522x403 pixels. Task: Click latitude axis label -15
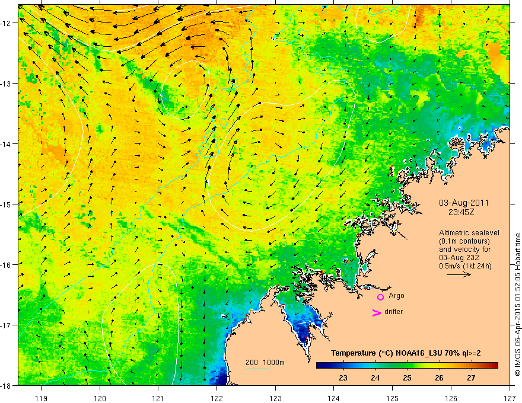7,204
